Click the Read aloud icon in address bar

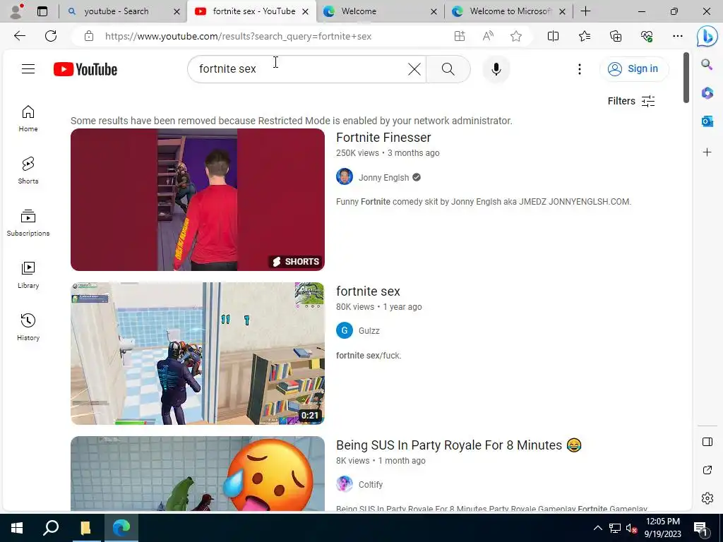[x=488, y=36]
